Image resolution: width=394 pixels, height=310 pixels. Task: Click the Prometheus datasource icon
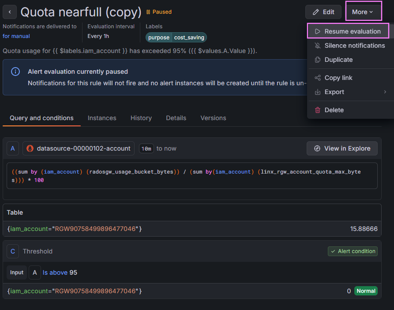click(30, 148)
